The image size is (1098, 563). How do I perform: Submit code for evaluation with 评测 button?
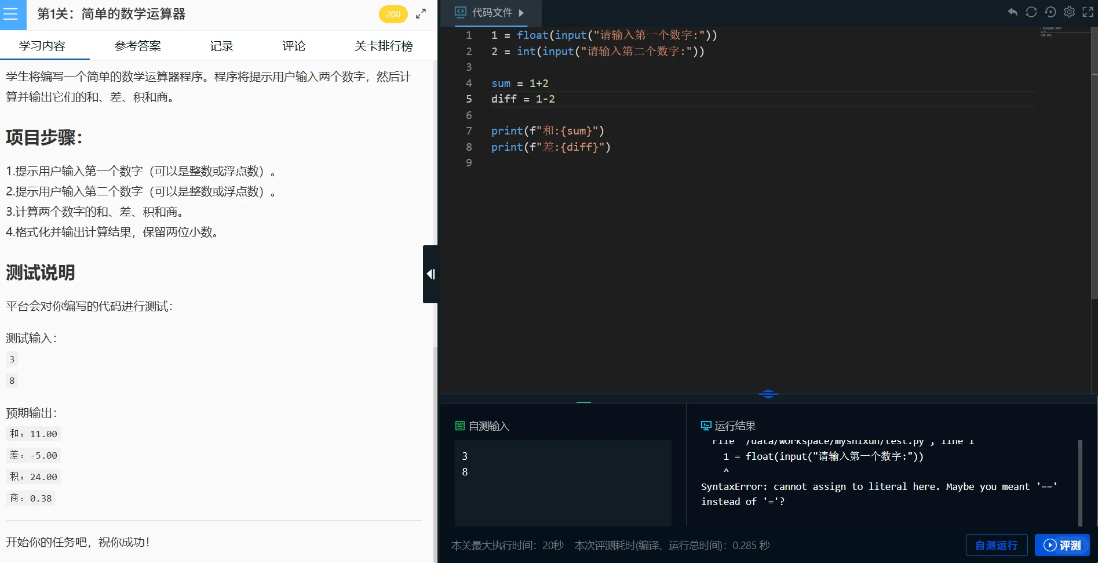tap(1062, 545)
